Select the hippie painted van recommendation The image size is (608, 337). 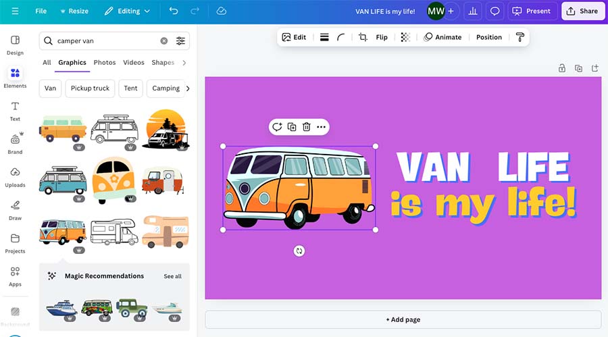click(97, 307)
